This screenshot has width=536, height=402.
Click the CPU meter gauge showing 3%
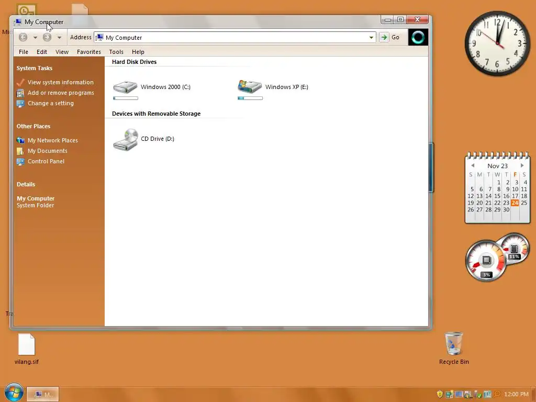tap(486, 261)
